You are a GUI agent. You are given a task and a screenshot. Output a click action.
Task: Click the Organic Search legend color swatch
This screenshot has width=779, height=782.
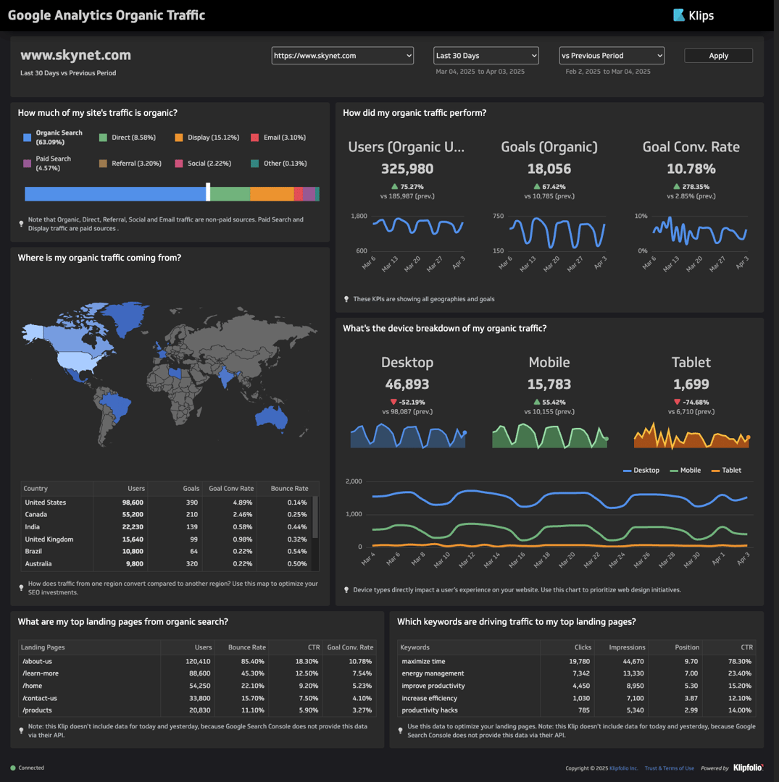27,137
